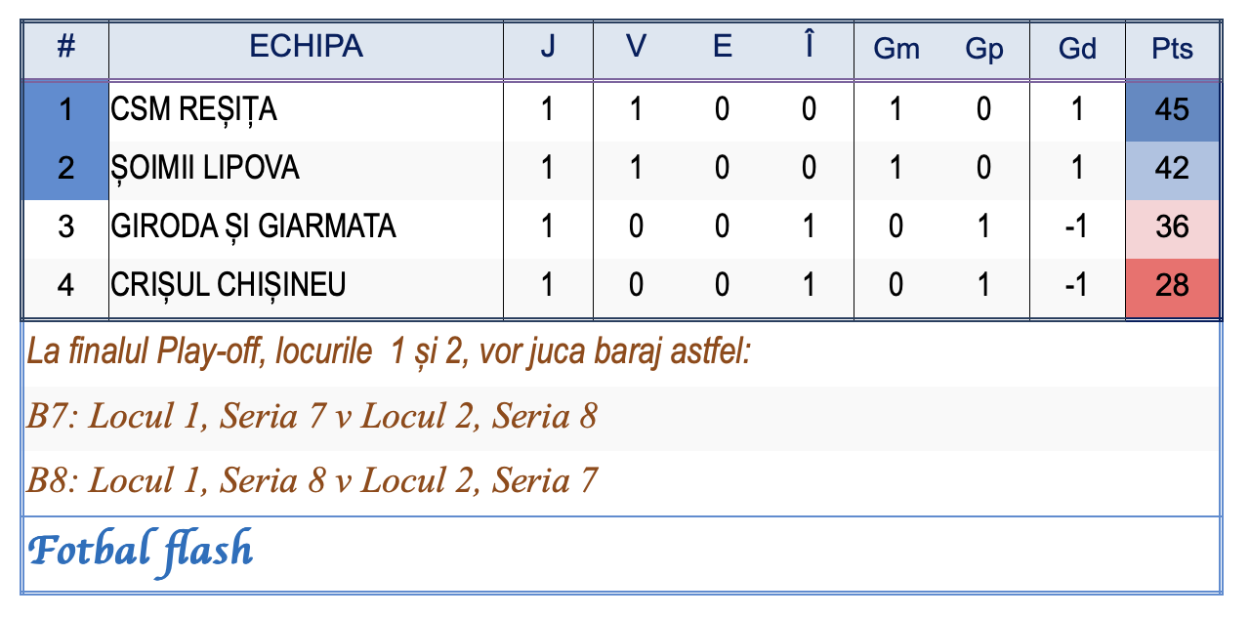Screen dimensions: 1250x617
Task: Click the dark blue 45 points cell
Action: 1172,109
